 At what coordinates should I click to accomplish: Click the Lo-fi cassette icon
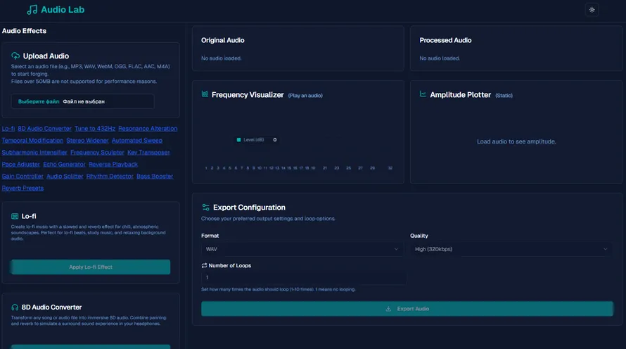[x=15, y=216]
